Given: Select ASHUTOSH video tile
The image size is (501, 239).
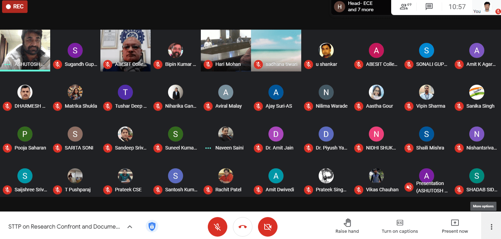Looking at the screenshot, I should pyautogui.click(x=25, y=49).
